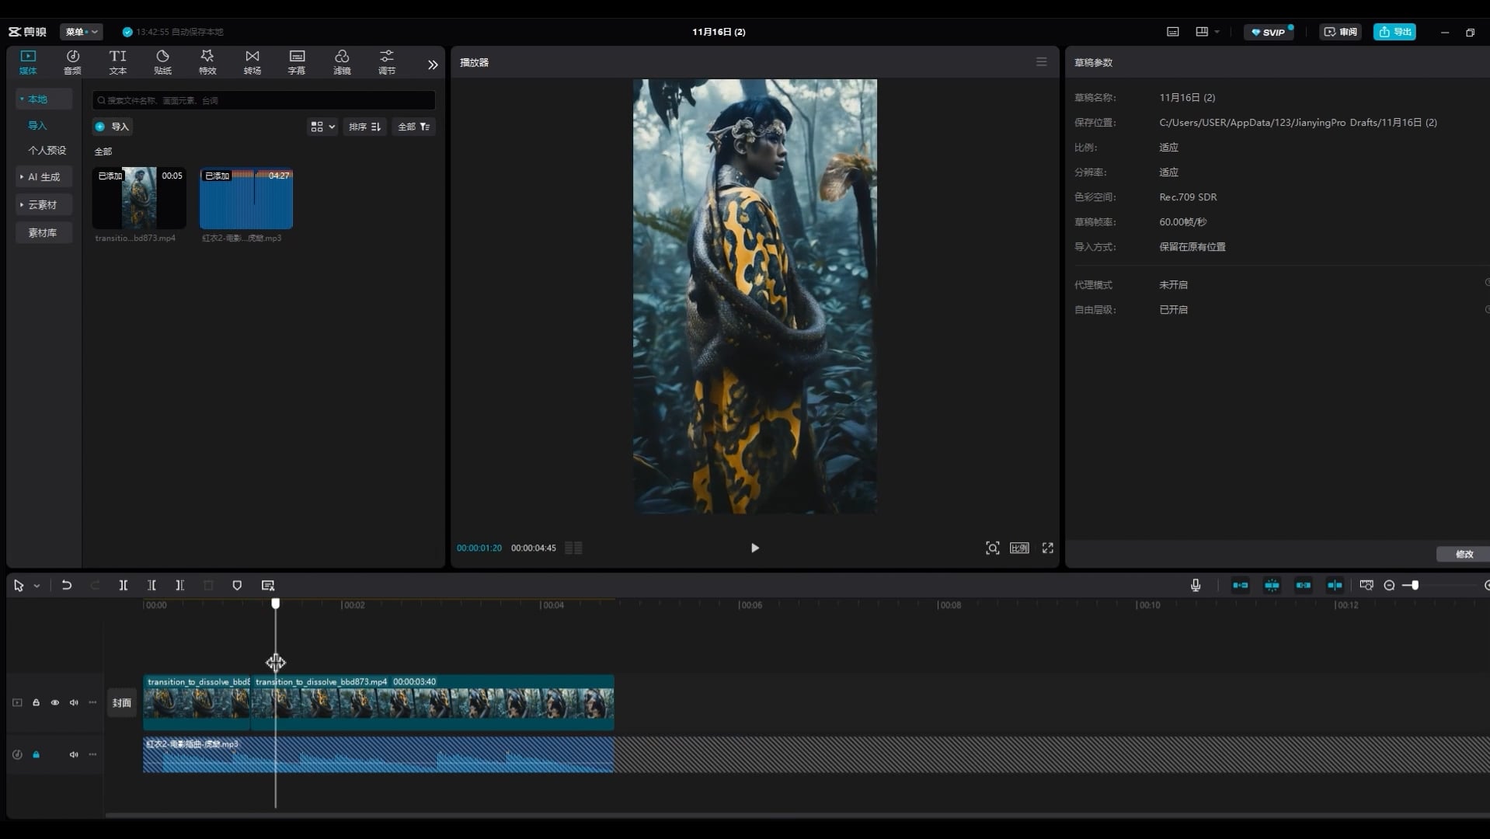The image size is (1490, 839).
Task: Open the 特效 effects tab
Action: click(x=207, y=62)
